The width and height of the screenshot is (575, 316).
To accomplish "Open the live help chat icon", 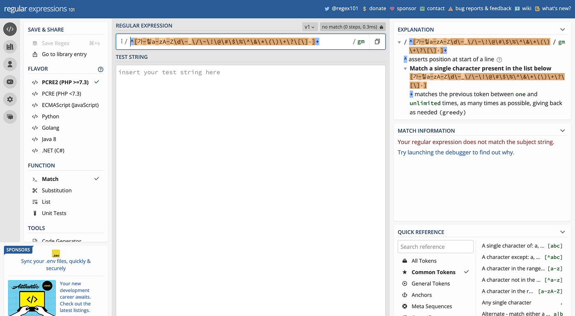I will click(10, 117).
